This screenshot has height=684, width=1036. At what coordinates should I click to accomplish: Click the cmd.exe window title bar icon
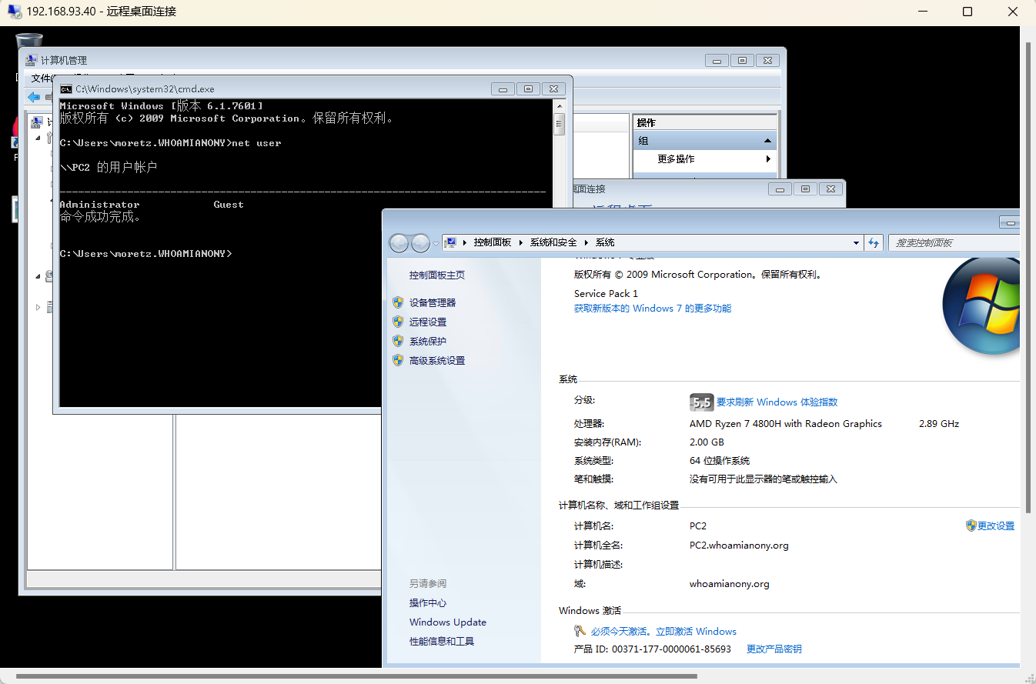[66, 89]
